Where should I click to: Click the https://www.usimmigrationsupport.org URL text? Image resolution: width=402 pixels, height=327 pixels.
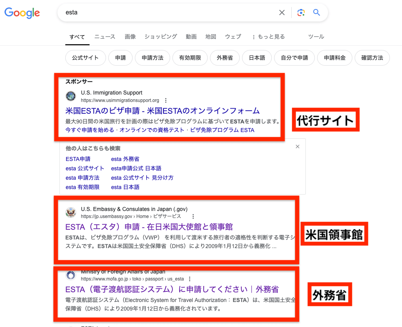click(x=120, y=100)
